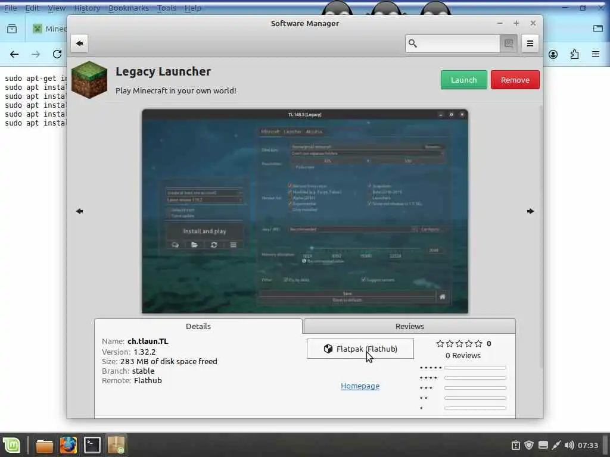Toggle search in descriptions icon
Image resolution: width=610 pixels, height=457 pixels.
509,43
